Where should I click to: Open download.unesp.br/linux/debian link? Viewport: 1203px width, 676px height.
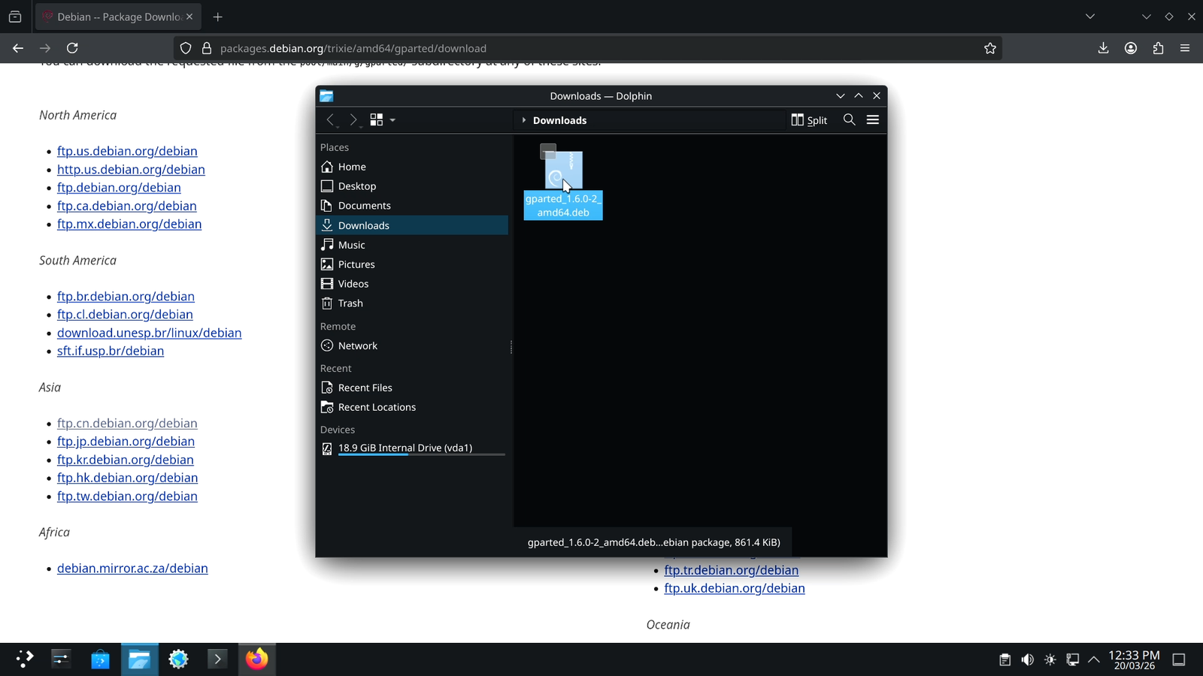pyautogui.click(x=150, y=333)
